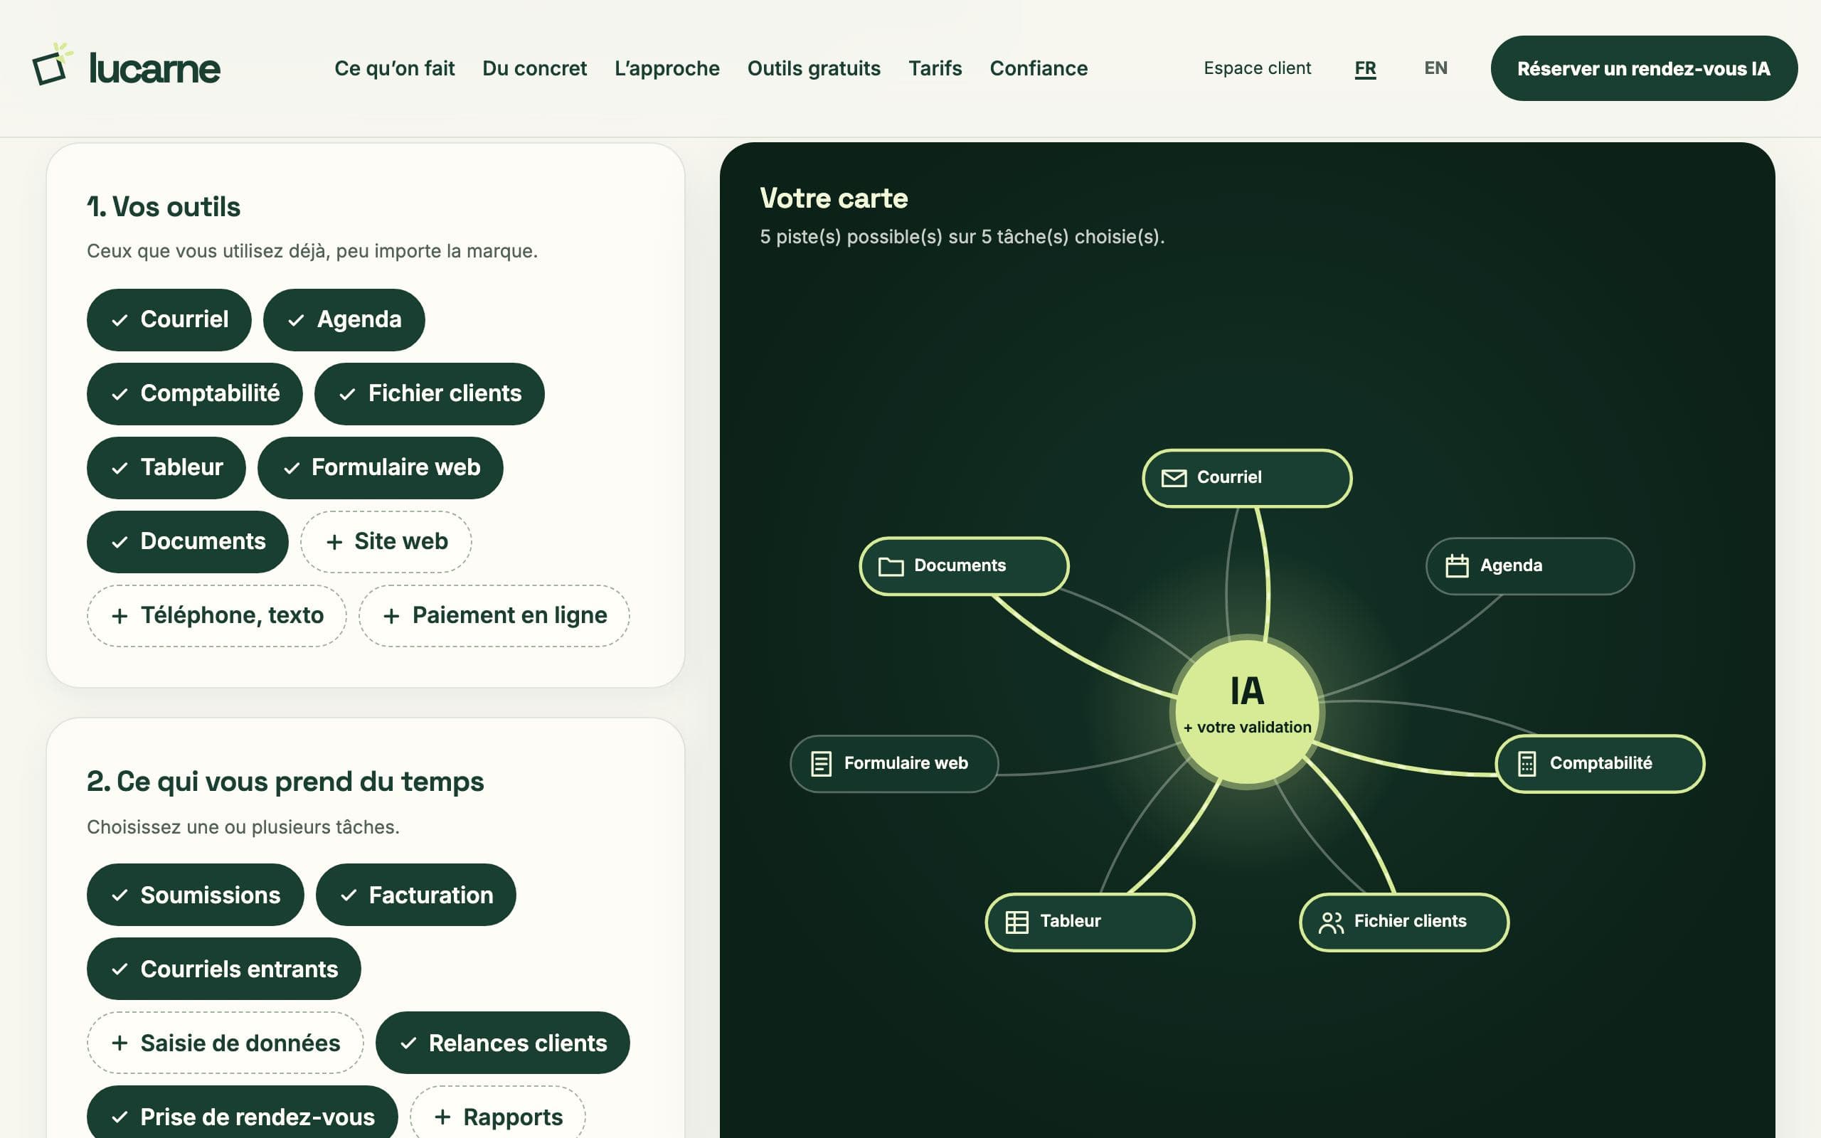This screenshot has width=1821, height=1138.
Task: Unselect the Tableur tool chip
Action: 166,467
